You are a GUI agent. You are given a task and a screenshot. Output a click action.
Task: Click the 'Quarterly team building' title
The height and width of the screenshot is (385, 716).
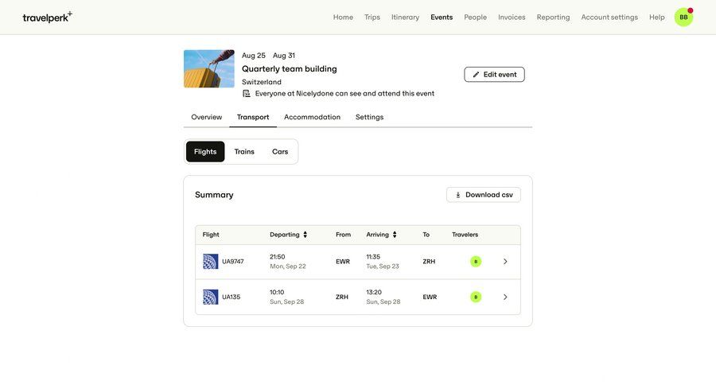tap(289, 69)
